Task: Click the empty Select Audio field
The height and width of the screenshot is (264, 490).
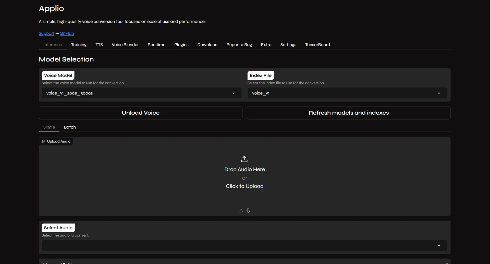Action: 244,246
